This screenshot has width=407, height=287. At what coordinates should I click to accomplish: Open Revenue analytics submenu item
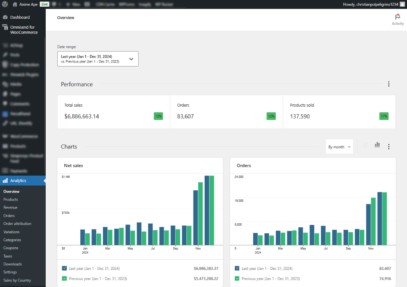[x=10, y=207]
